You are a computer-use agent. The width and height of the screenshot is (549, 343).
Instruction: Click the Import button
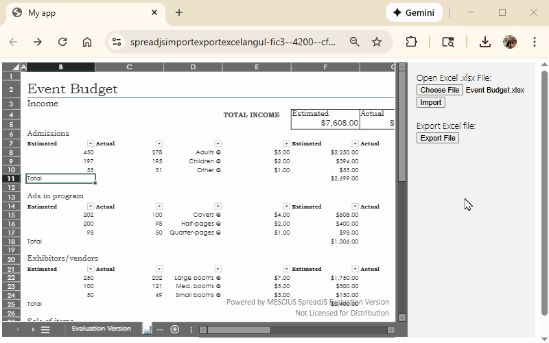click(431, 102)
